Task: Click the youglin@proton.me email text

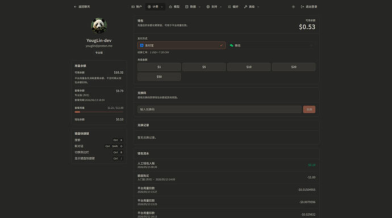Action: [99, 46]
